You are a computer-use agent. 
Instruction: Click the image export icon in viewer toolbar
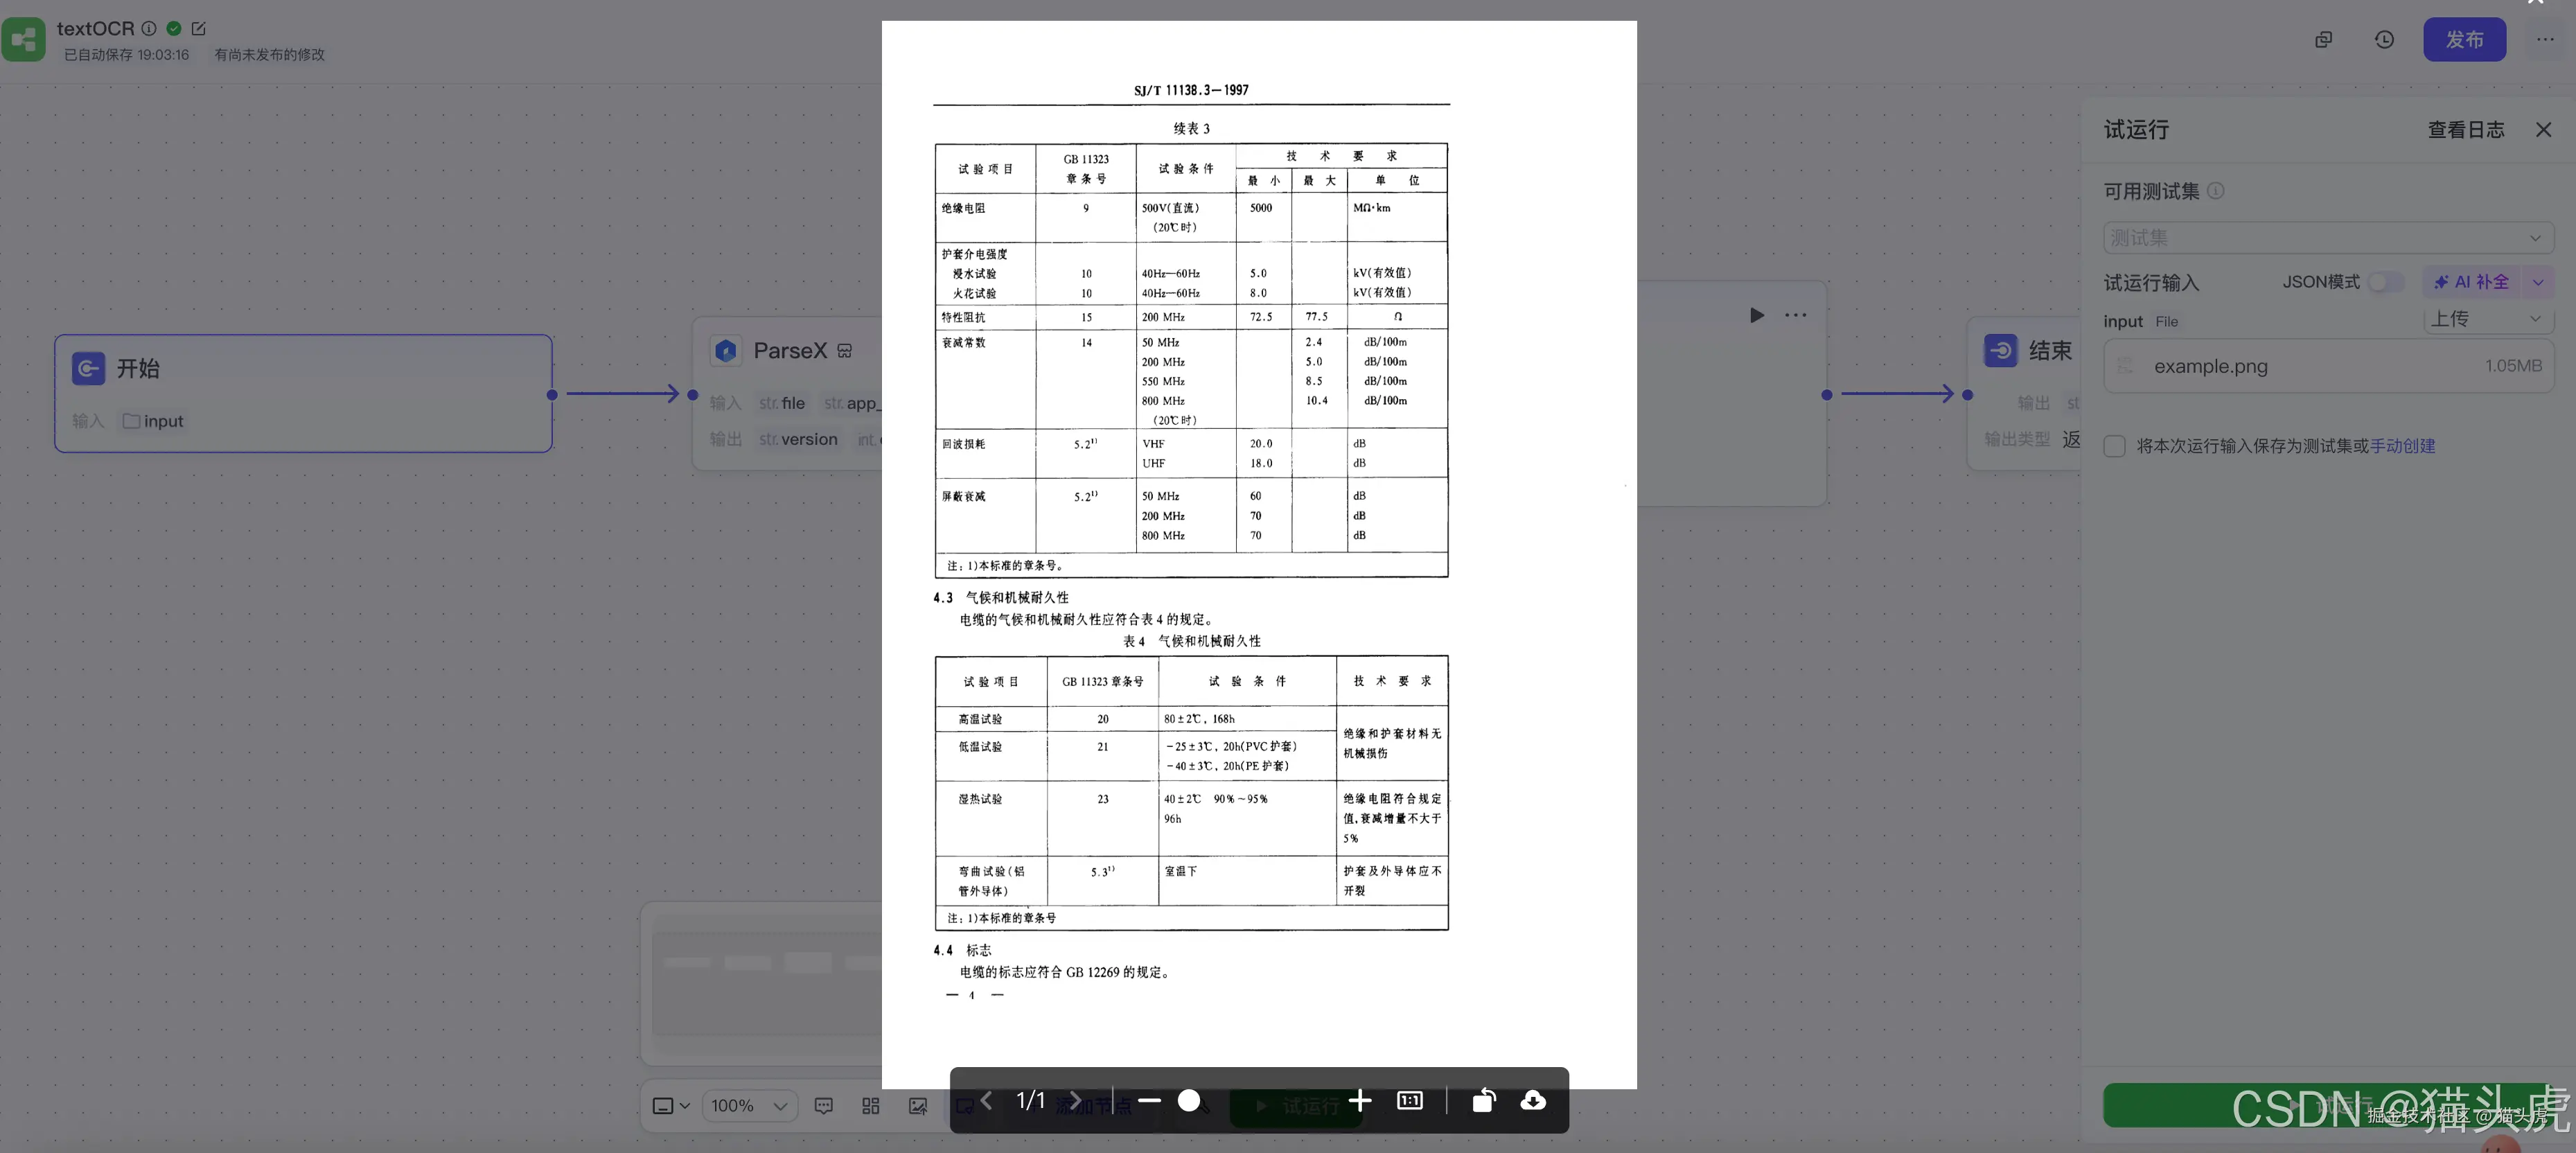918,1105
